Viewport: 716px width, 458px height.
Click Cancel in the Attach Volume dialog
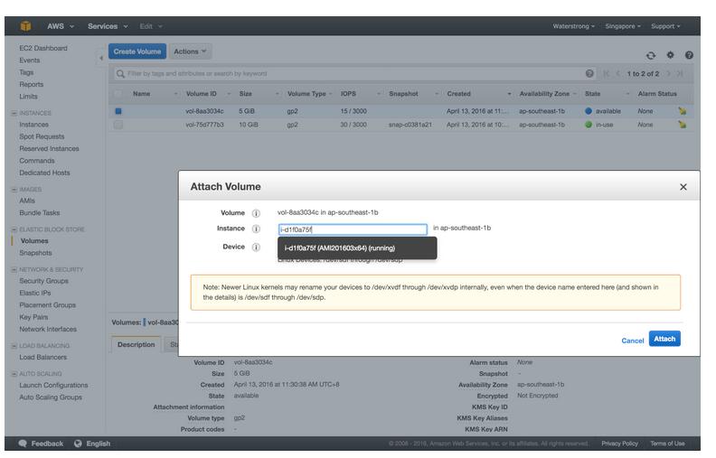tap(633, 341)
